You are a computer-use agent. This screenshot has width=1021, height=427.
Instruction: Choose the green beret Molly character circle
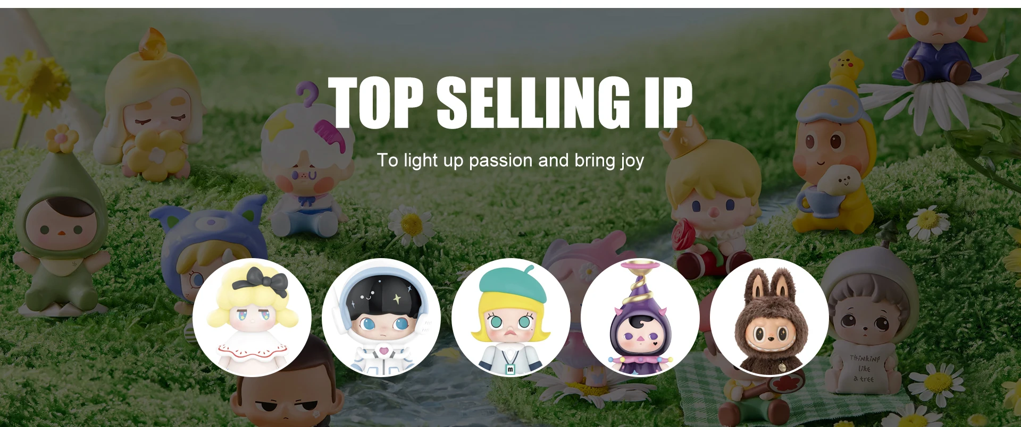pos(511,318)
